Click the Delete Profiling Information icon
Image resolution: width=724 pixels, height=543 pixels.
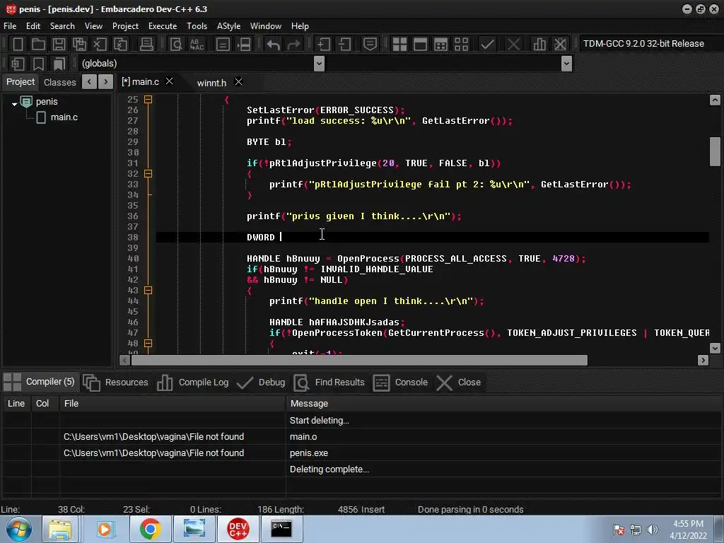pos(560,45)
